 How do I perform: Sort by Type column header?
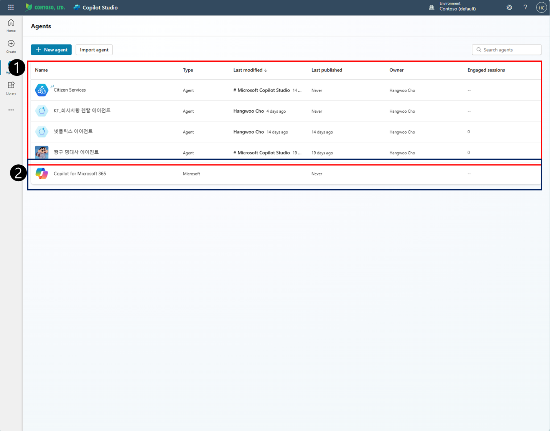click(188, 70)
